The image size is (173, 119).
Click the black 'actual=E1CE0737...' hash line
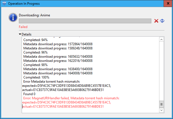click(x=63, y=90)
